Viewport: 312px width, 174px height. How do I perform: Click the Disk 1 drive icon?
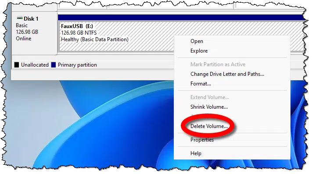[19, 18]
